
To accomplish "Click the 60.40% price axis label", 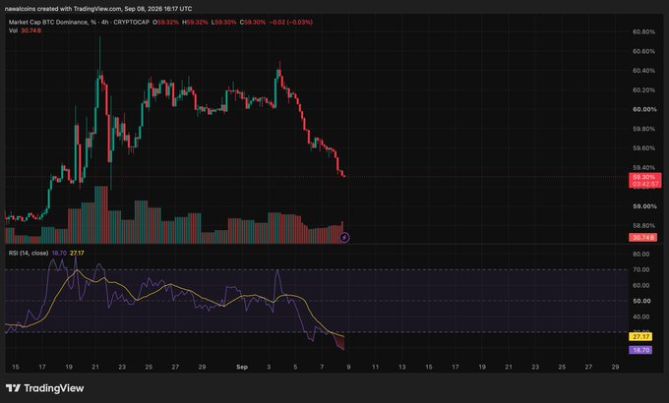I will pos(643,71).
